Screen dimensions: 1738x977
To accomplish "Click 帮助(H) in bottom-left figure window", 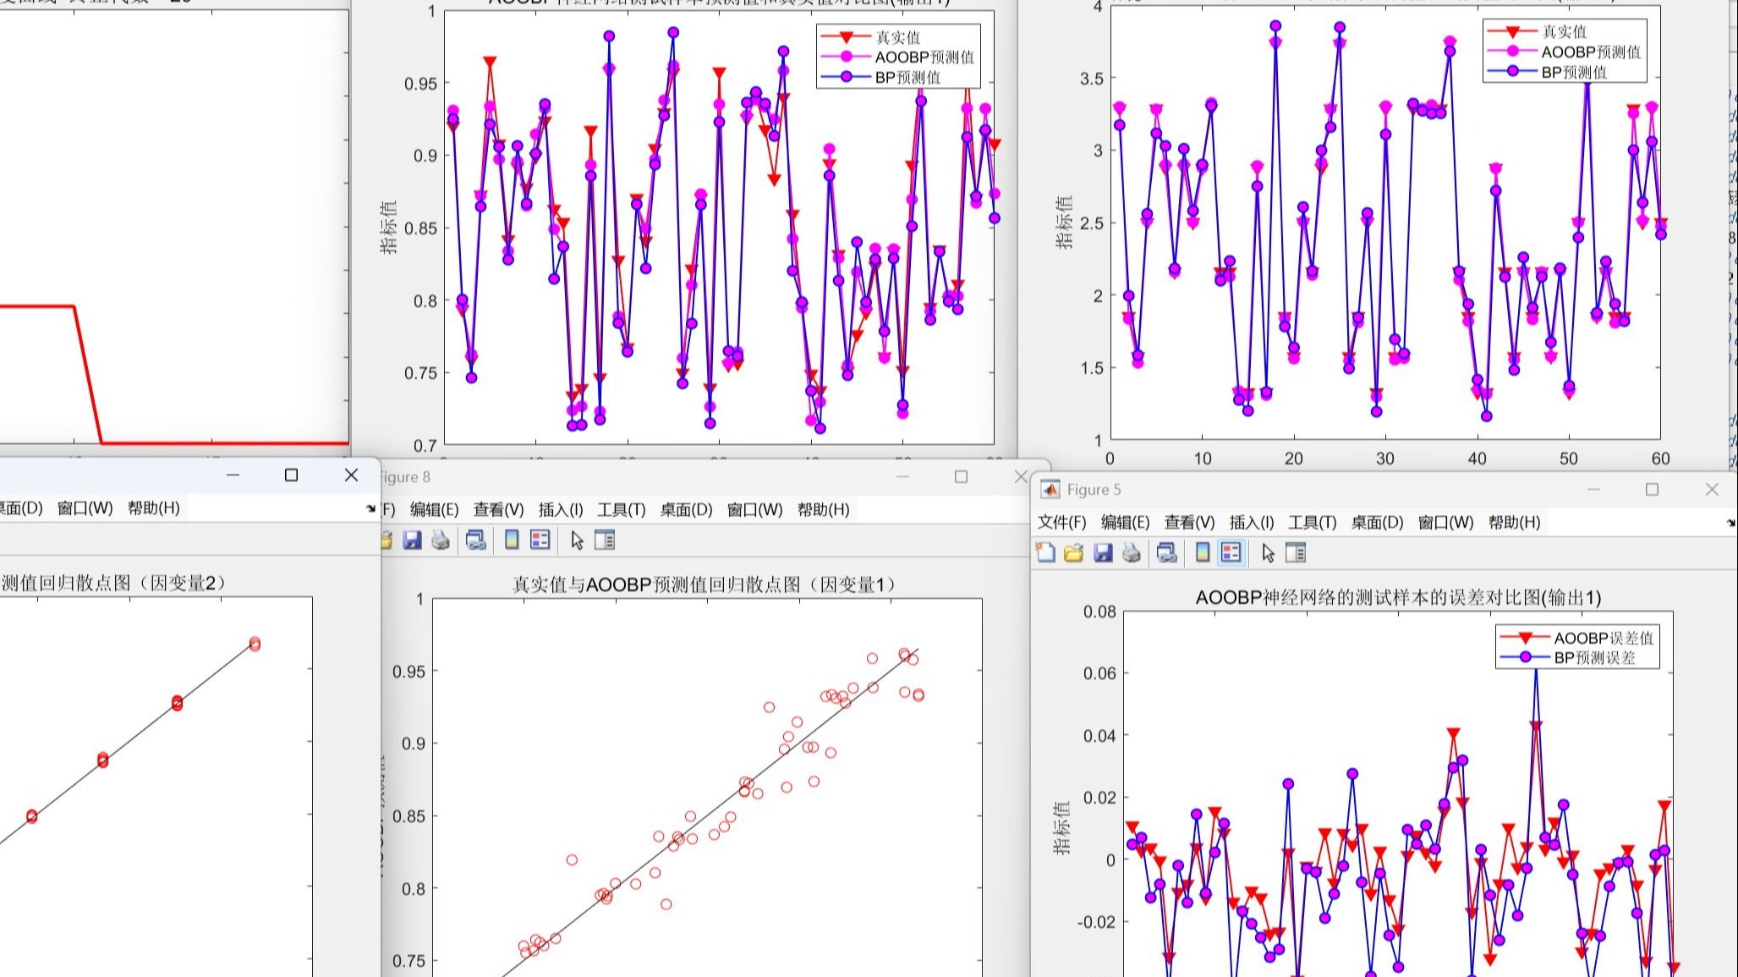I will pyautogui.click(x=153, y=508).
